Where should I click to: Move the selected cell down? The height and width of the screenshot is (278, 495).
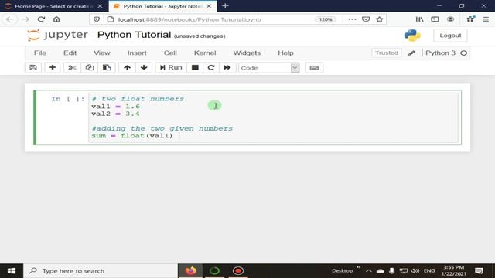[144, 67]
